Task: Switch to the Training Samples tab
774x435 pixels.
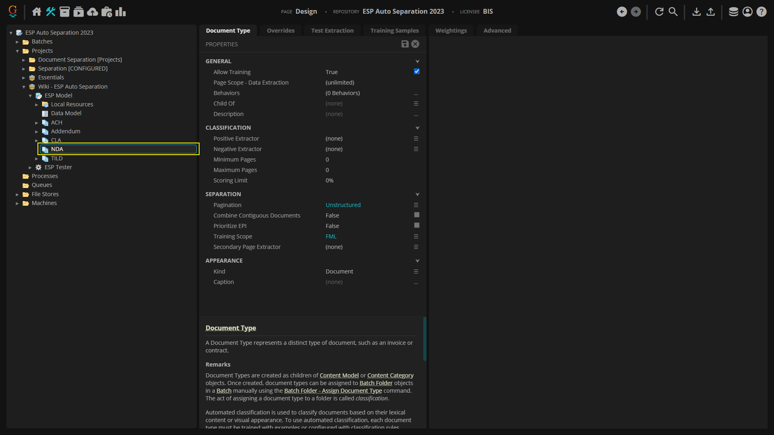Action: click(394, 31)
